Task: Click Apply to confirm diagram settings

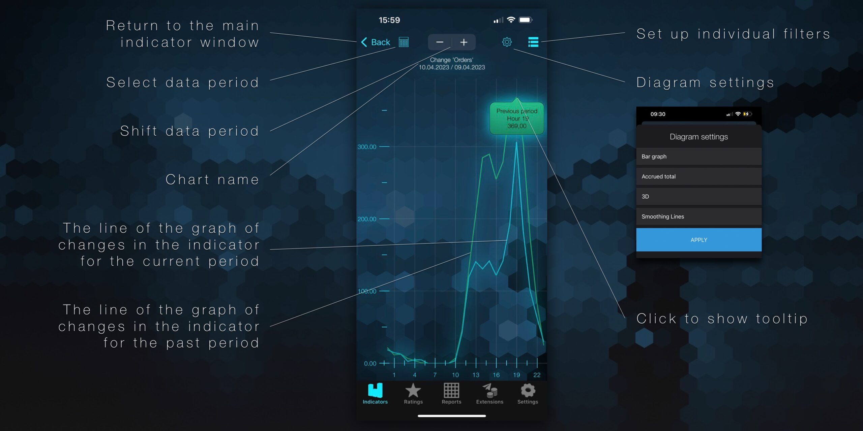Action: click(699, 239)
